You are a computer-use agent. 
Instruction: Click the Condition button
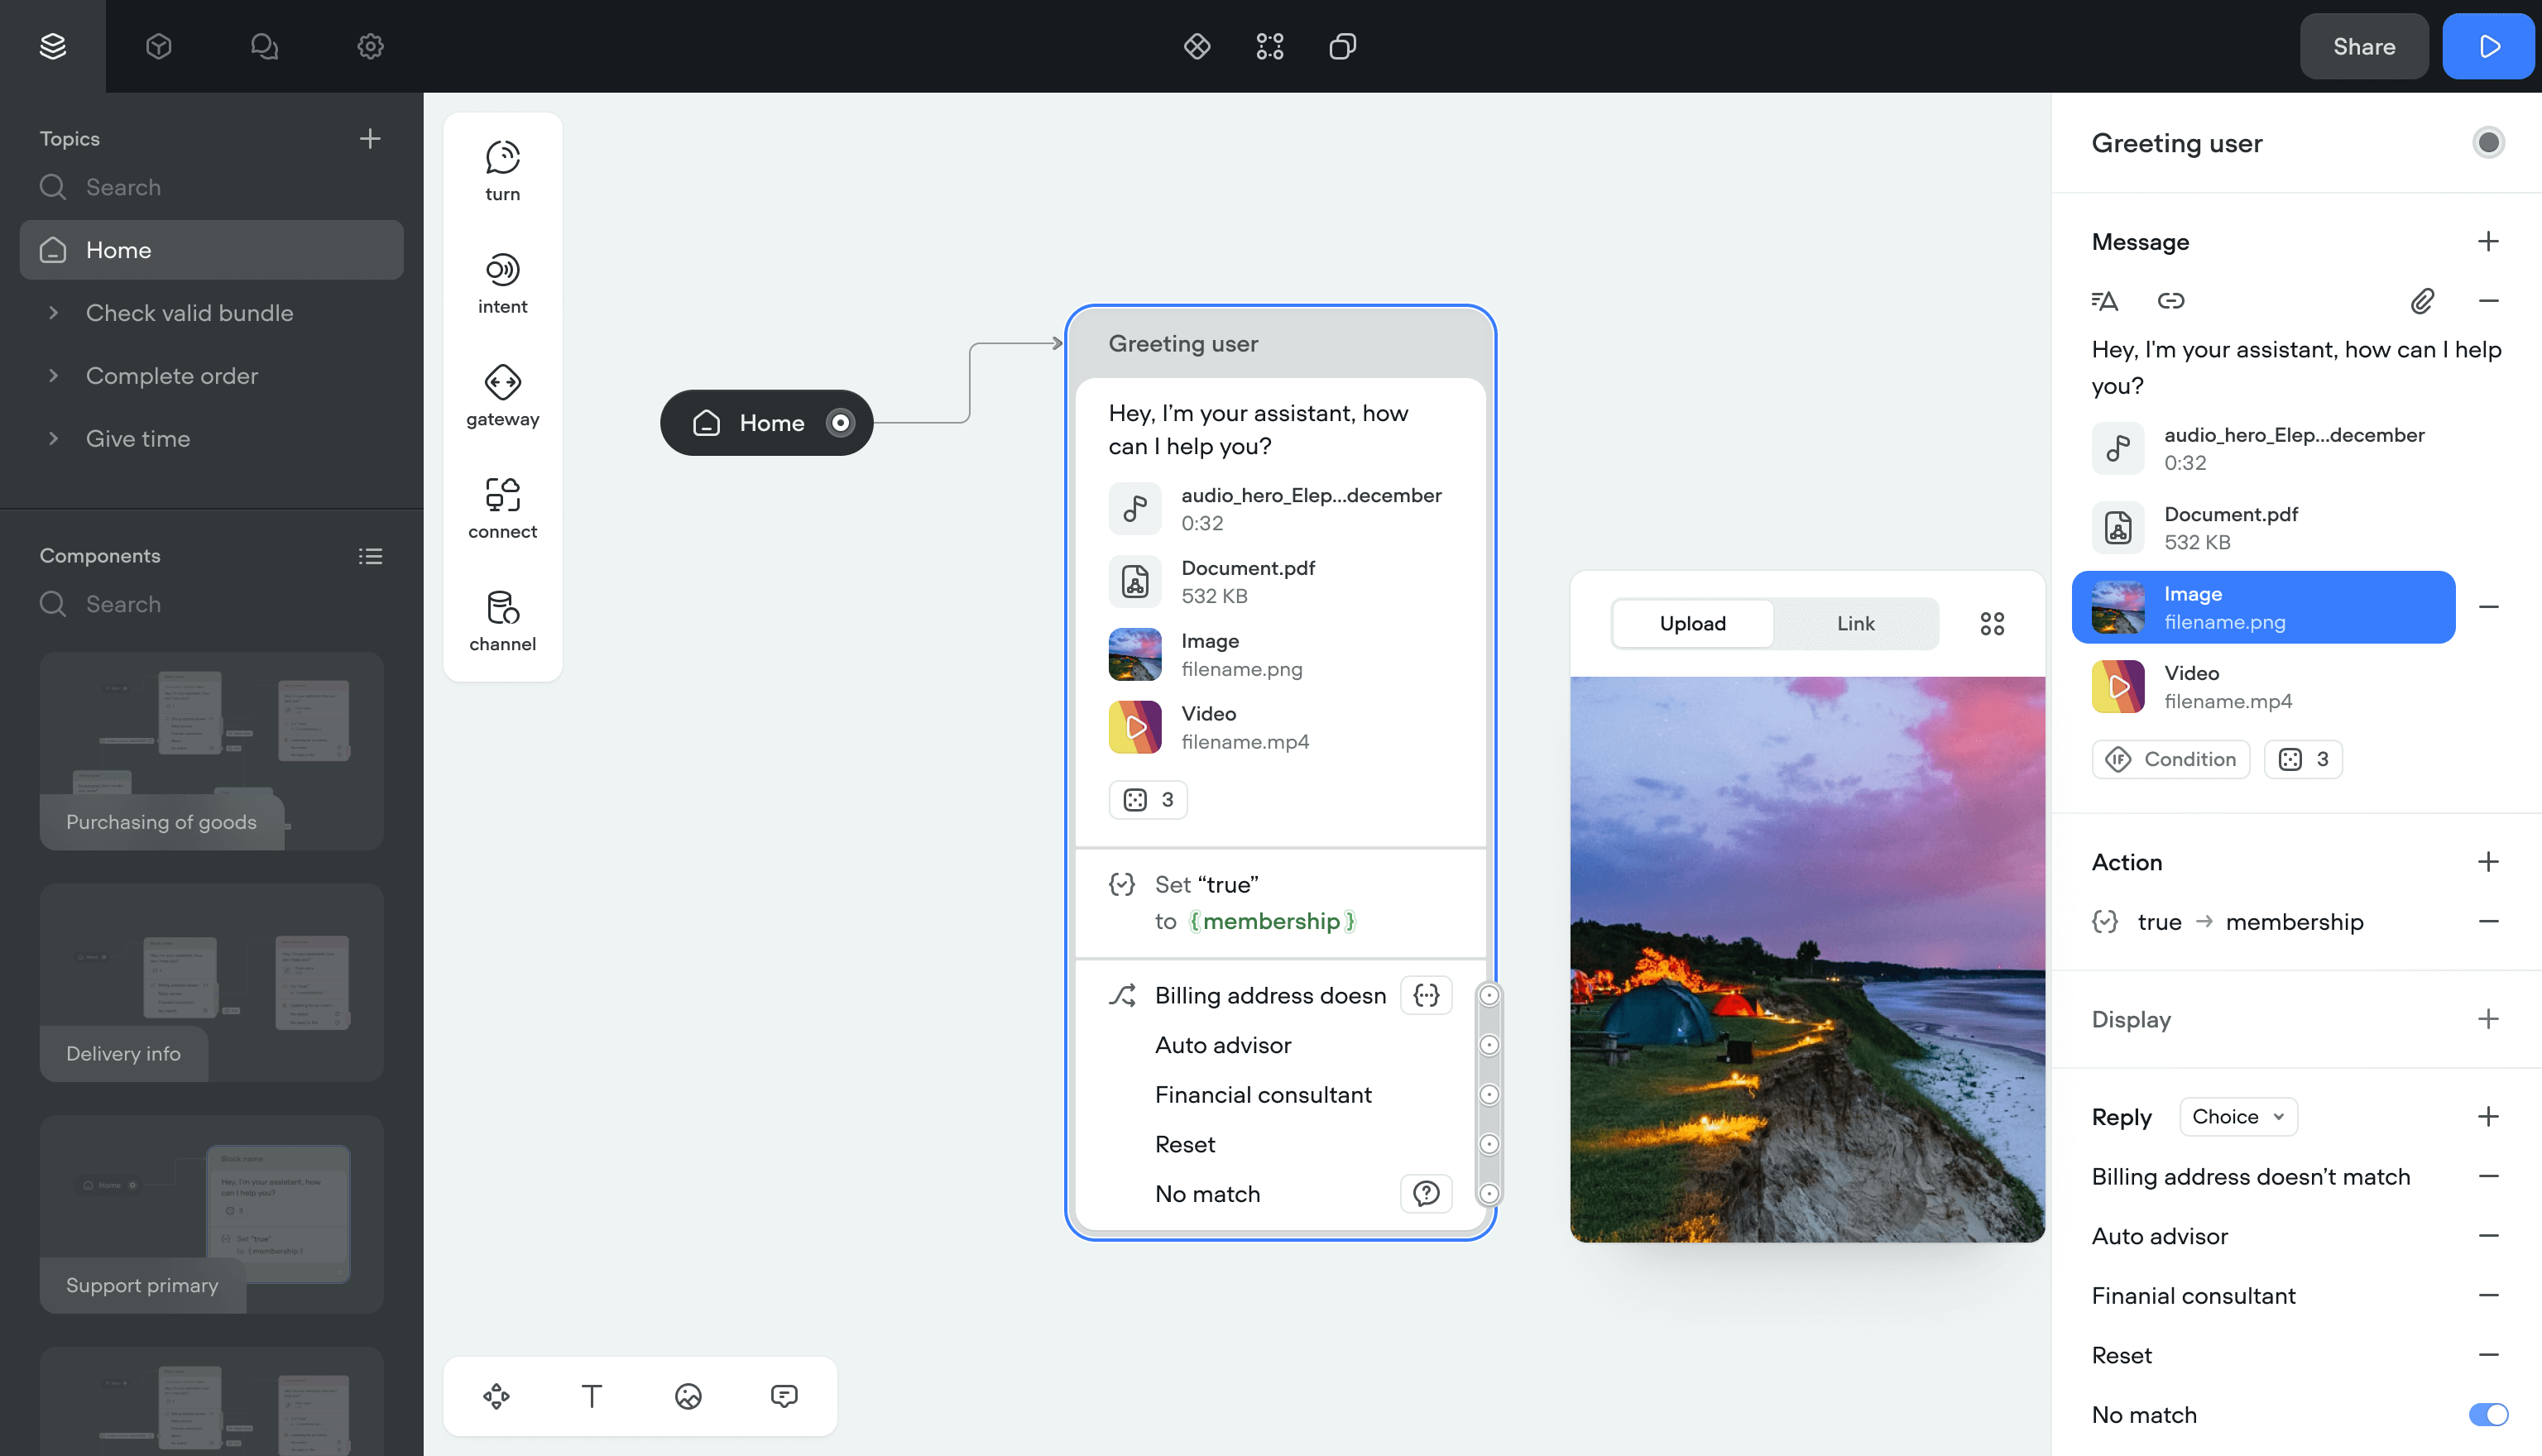(x=2170, y=759)
